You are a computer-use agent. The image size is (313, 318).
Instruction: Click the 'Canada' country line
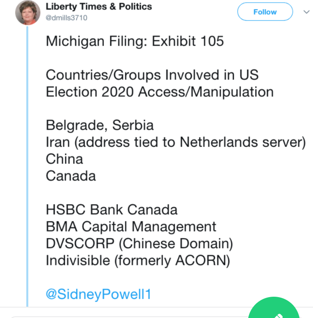(x=71, y=176)
